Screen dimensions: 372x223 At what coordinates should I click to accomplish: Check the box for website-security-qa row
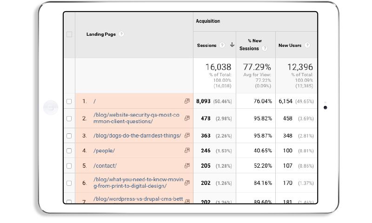pyautogui.click(x=69, y=118)
